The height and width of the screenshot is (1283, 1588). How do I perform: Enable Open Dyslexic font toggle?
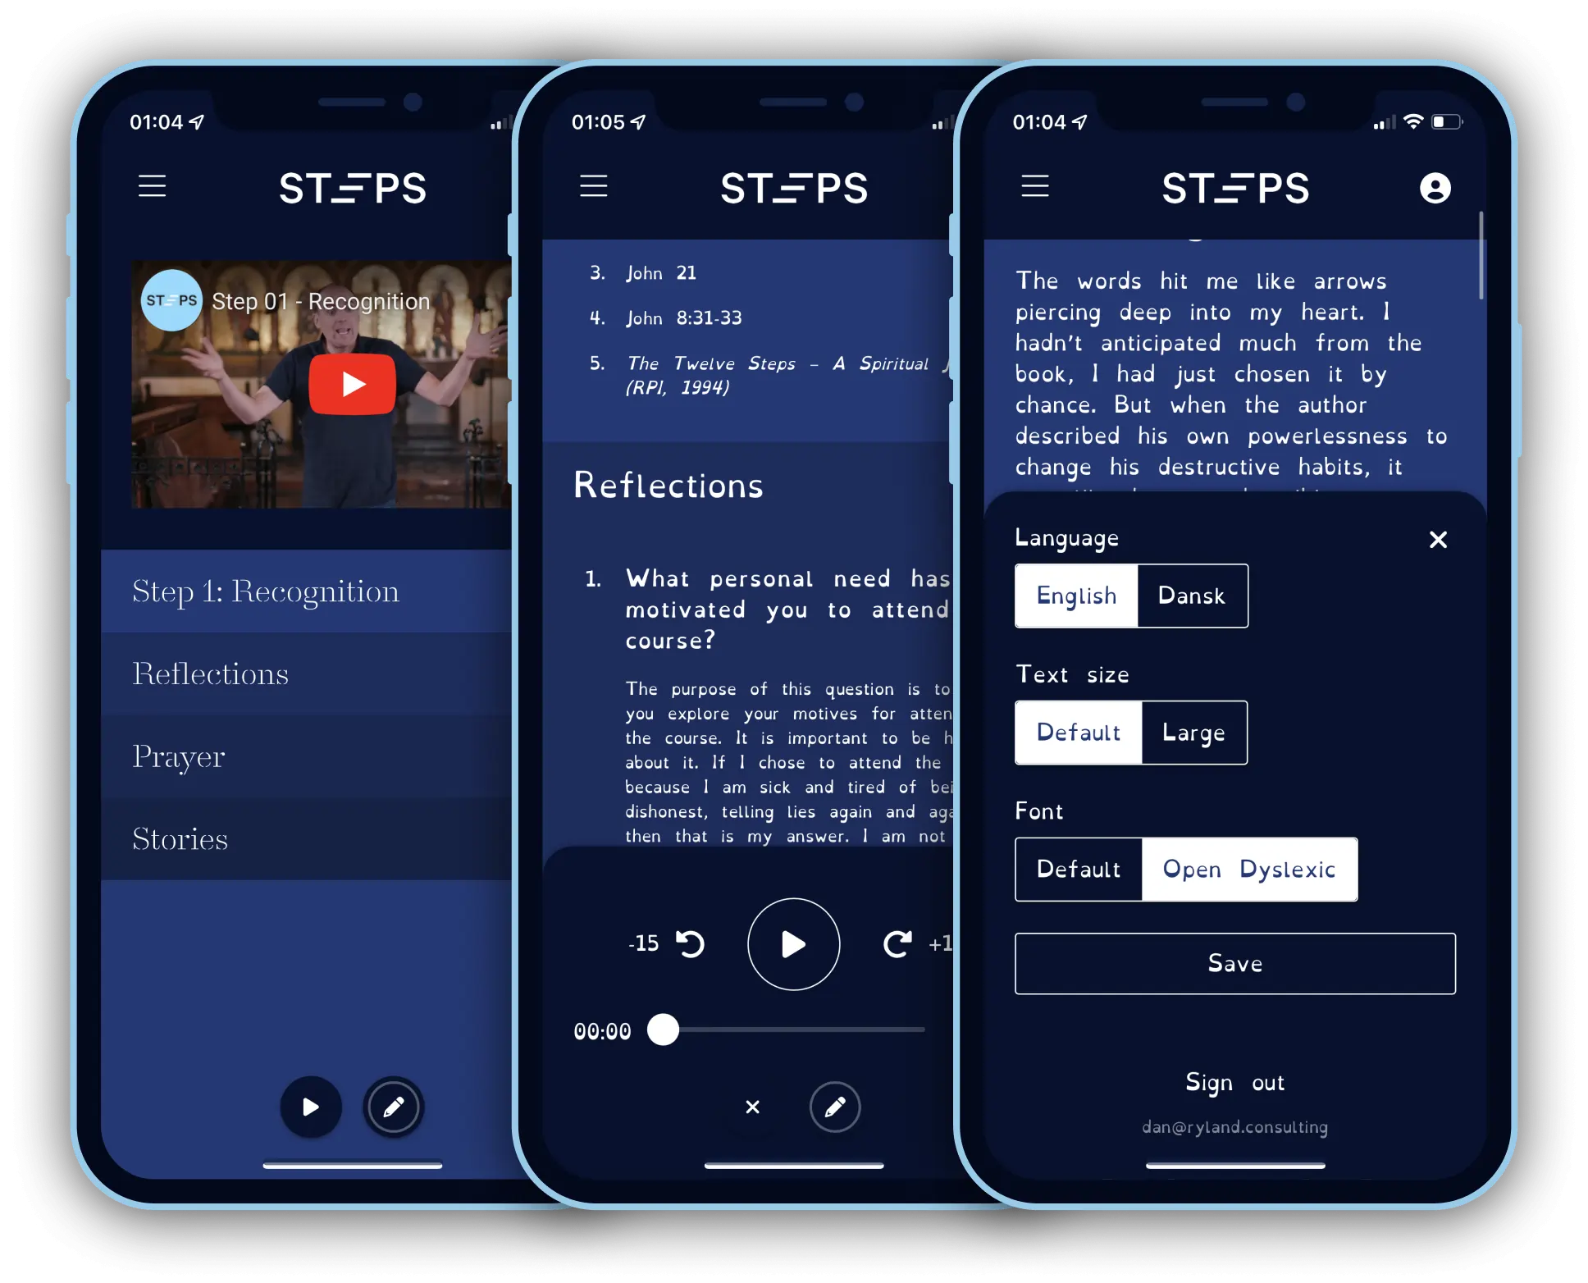[x=1250, y=868]
